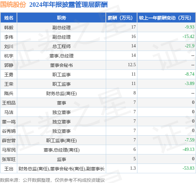
Task: Click 隋兵's salary value 8
Action: click(x=134, y=93)
